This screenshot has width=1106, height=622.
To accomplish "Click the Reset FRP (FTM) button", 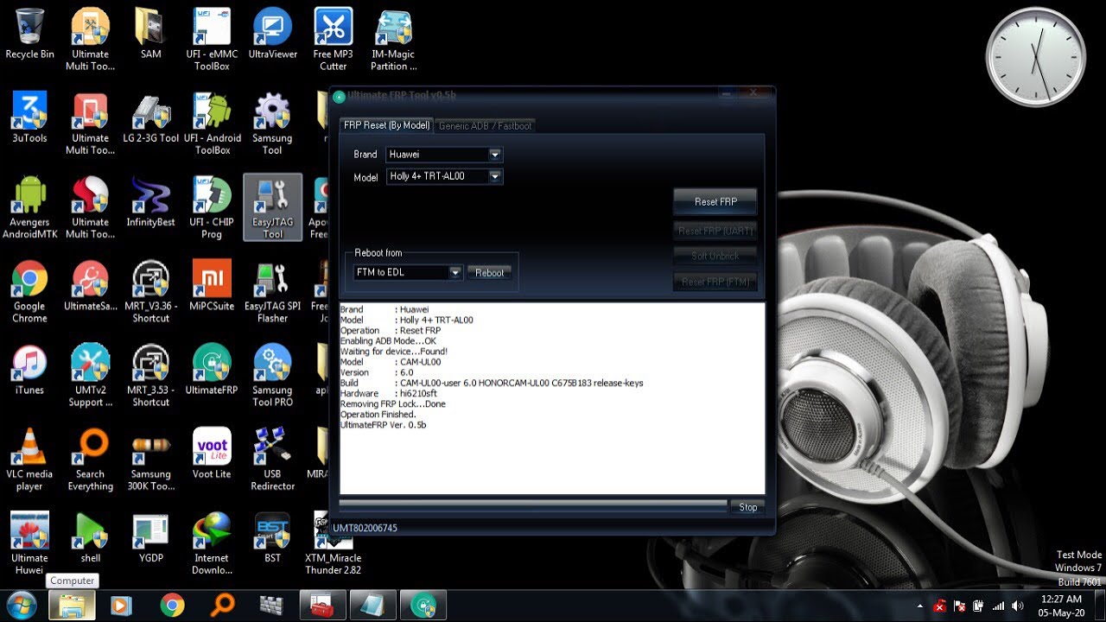I will click(715, 282).
